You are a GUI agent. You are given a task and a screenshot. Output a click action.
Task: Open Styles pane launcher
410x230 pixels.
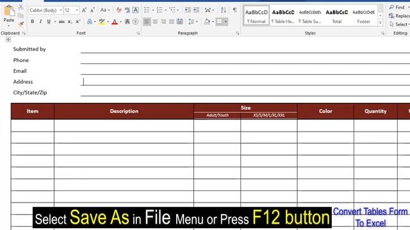[382, 33]
